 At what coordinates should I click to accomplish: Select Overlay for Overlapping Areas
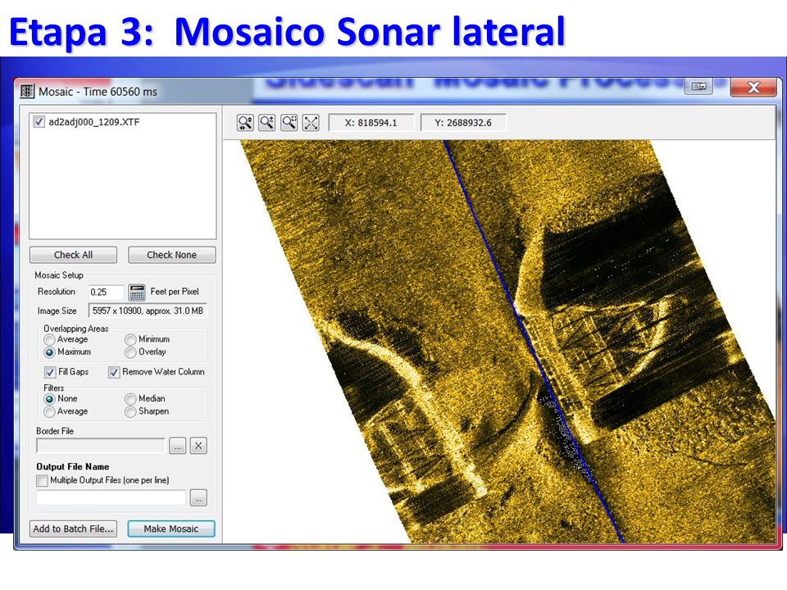tap(130, 352)
